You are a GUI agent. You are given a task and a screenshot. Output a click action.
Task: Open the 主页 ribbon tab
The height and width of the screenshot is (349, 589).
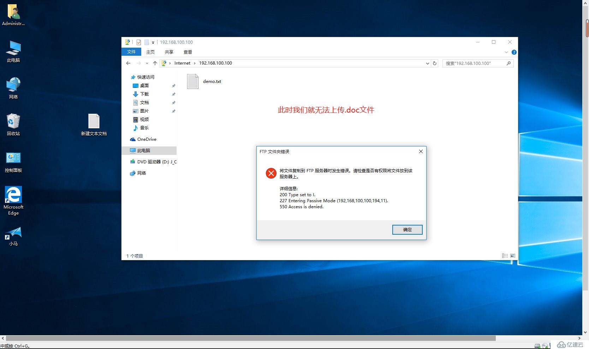click(x=150, y=52)
